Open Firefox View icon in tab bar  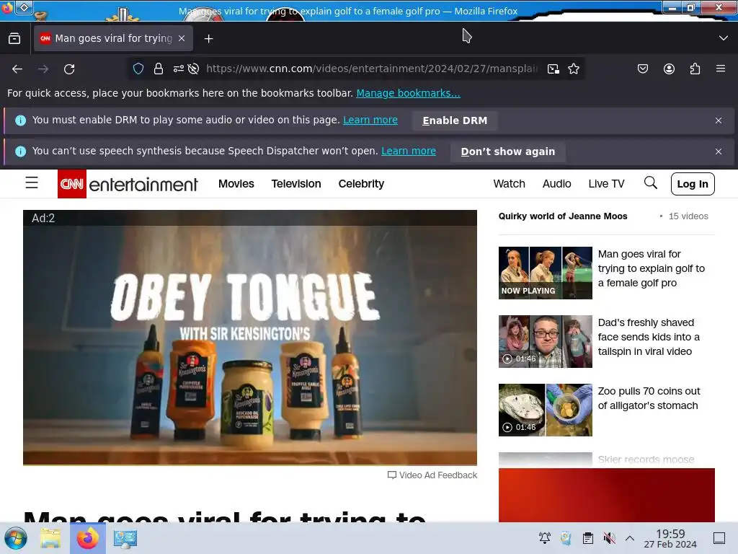(x=14, y=39)
